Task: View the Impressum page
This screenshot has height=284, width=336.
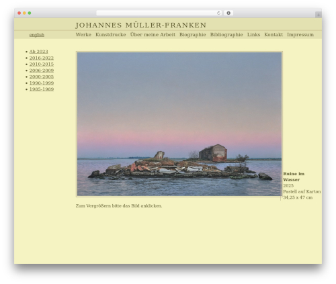Action: pos(300,35)
